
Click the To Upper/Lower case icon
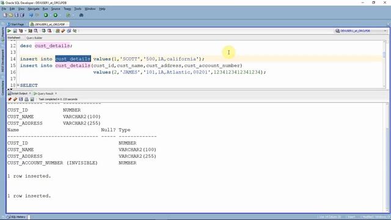point(75,31)
